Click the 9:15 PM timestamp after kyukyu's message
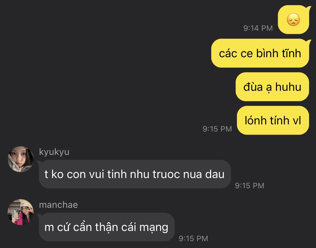The height and width of the screenshot is (248, 316). click(250, 185)
